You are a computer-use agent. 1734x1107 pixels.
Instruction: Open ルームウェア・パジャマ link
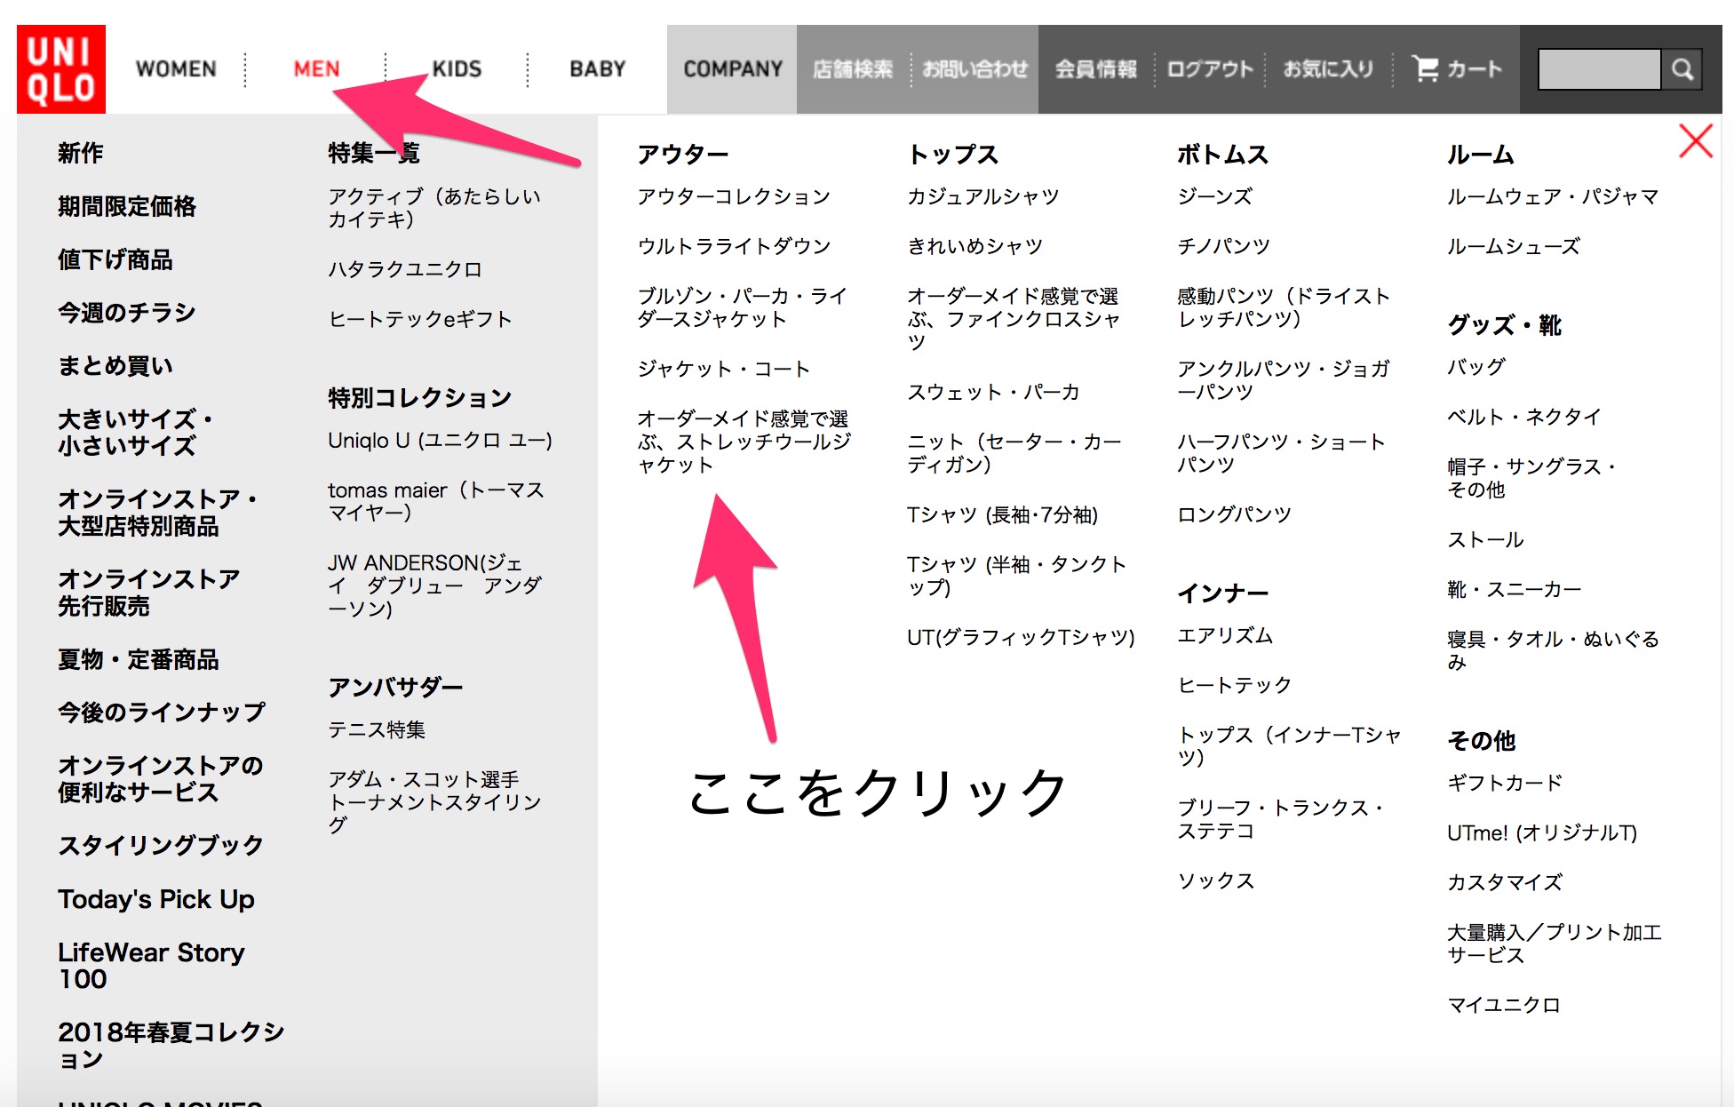point(1553,196)
